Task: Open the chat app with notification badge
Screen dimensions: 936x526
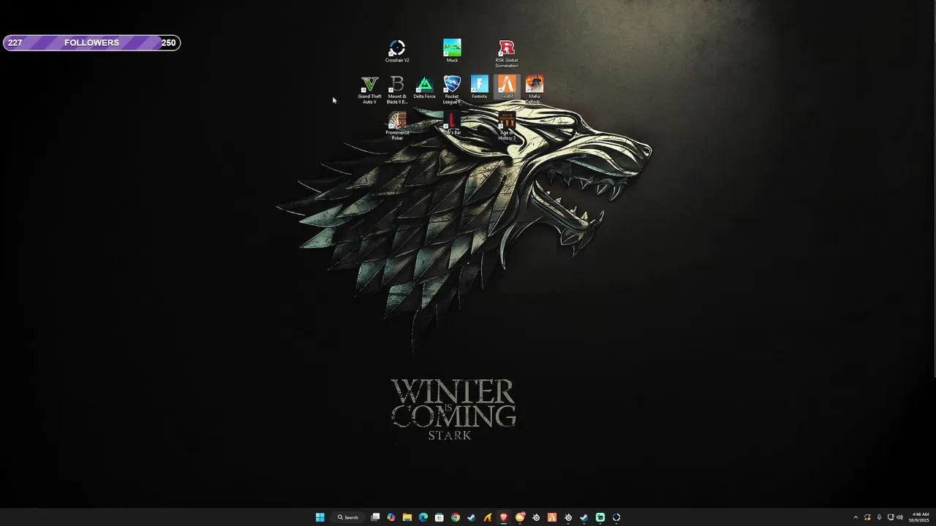Action: [x=520, y=517]
